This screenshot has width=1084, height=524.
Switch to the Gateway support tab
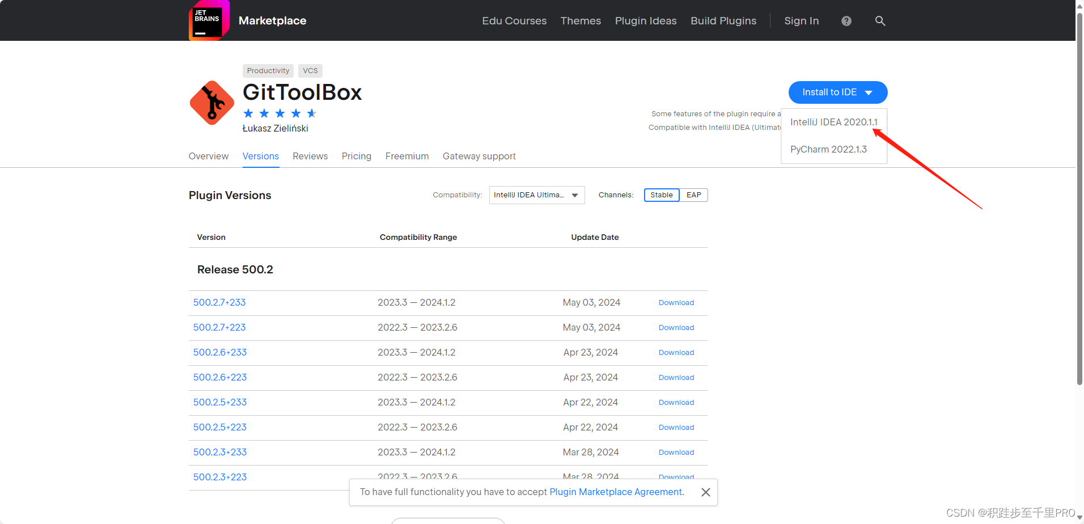(479, 156)
